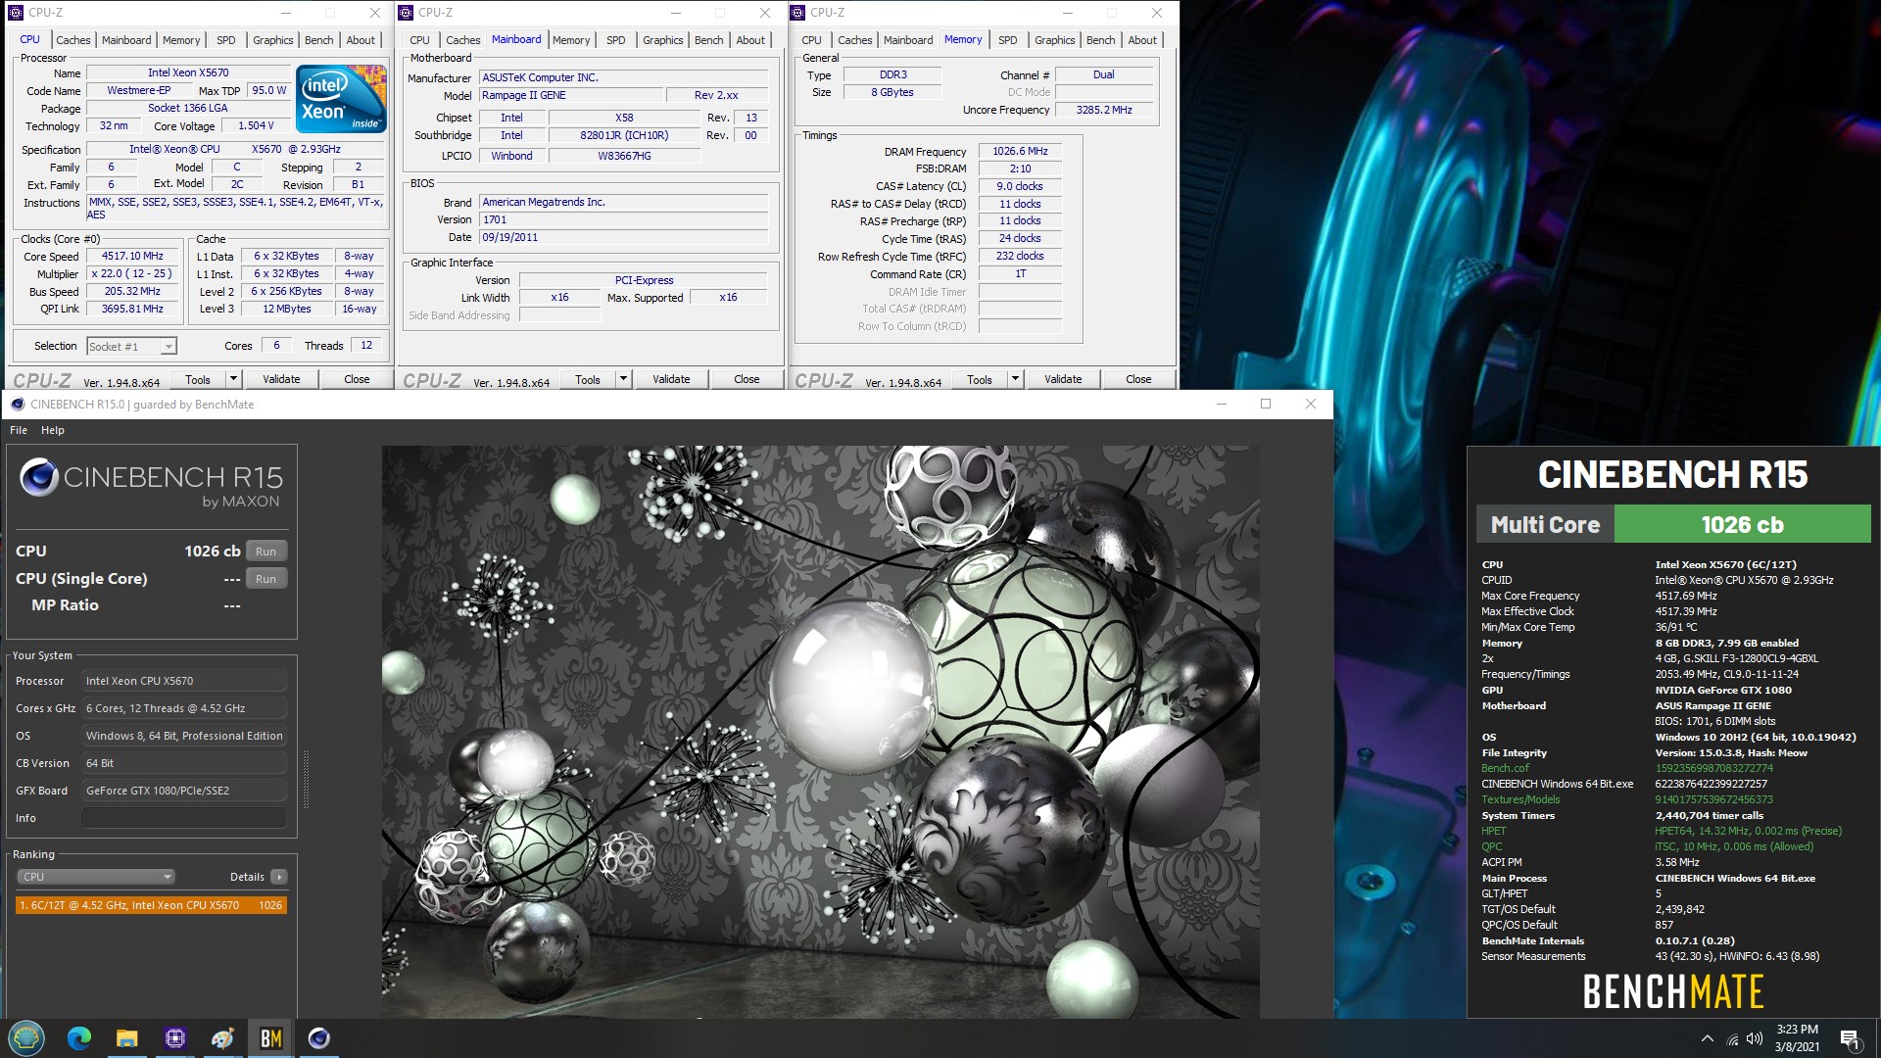Run the CPU (Single Core) benchmark
This screenshot has height=1058, width=1881.
[x=266, y=579]
